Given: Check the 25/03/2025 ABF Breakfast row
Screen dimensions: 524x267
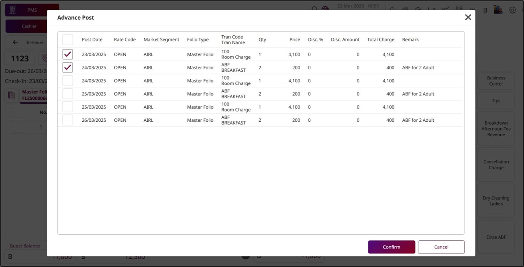Looking at the screenshot, I should pyautogui.click(x=68, y=94).
